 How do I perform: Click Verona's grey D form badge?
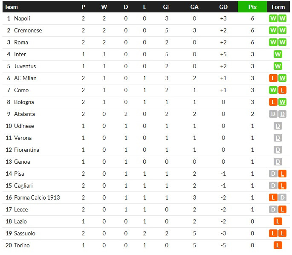pyautogui.click(x=278, y=138)
